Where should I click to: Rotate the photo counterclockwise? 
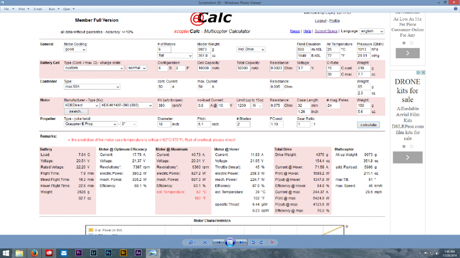coord(253,242)
